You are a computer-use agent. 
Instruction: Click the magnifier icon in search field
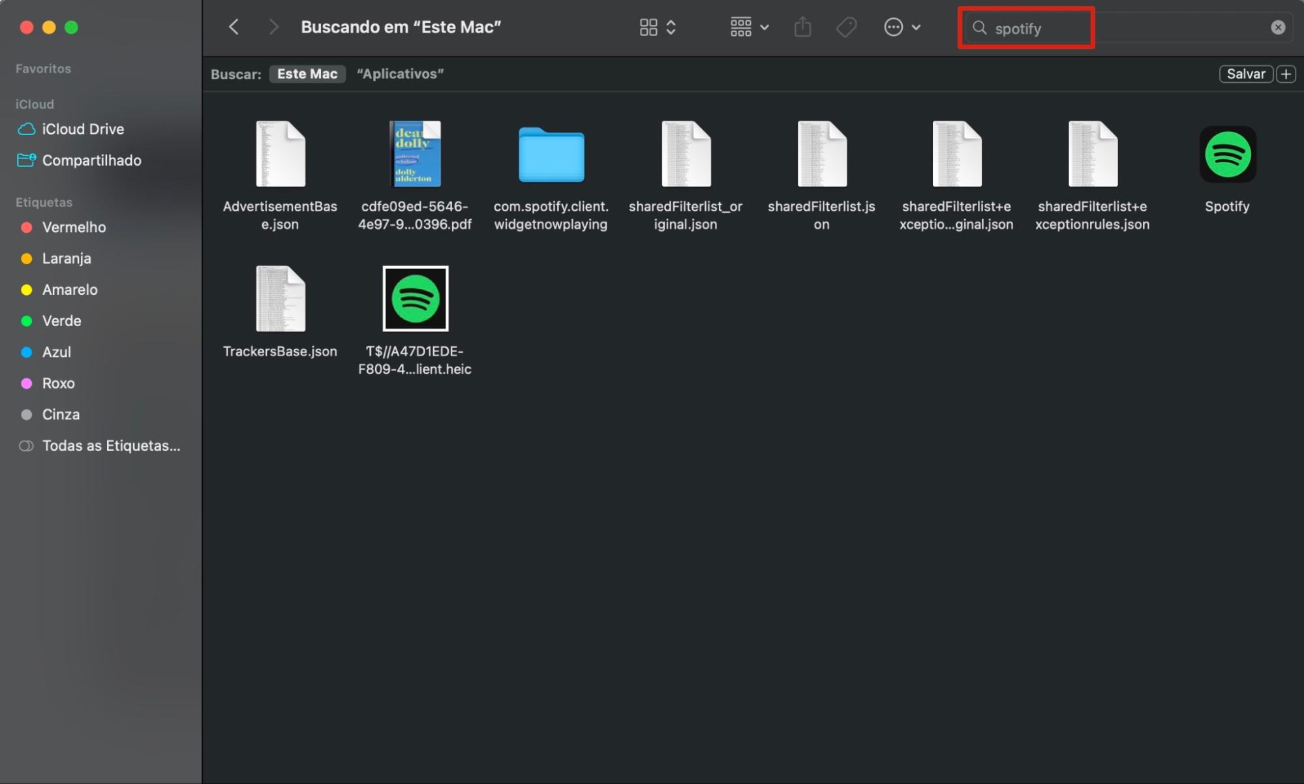click(x=979, y=28)
